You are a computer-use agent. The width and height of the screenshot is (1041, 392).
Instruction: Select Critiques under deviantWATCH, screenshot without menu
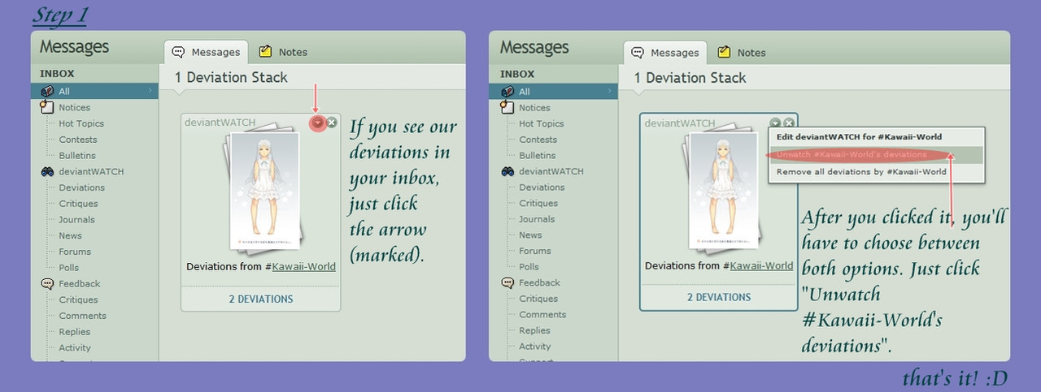[78, 204]
